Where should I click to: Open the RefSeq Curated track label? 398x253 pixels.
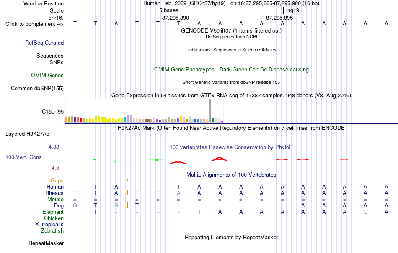click(44, 43)
